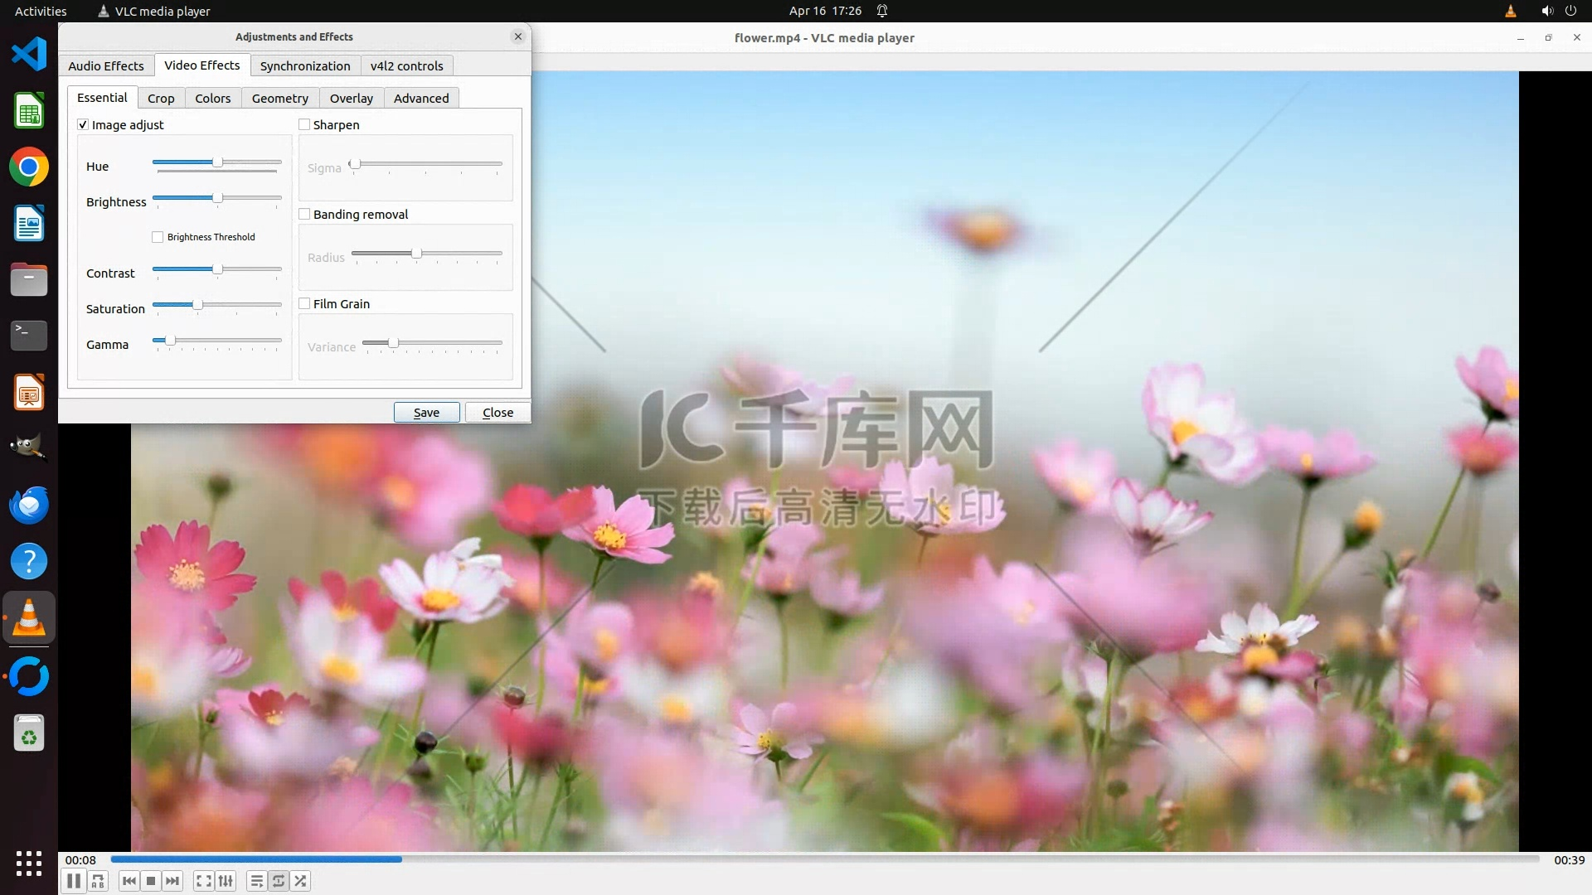The height and width of the screenshot is (895, 1592).
Task: Click the video seek progress bar
Action: 824,859
